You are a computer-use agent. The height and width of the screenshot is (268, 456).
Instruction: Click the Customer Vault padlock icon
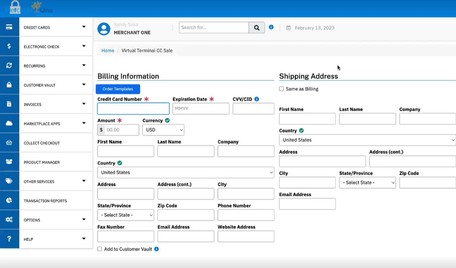click(x=9, y=85)
